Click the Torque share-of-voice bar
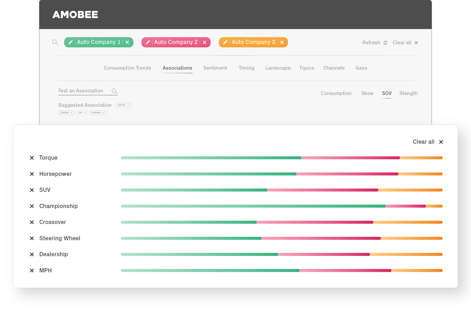 tap(282, 158)
